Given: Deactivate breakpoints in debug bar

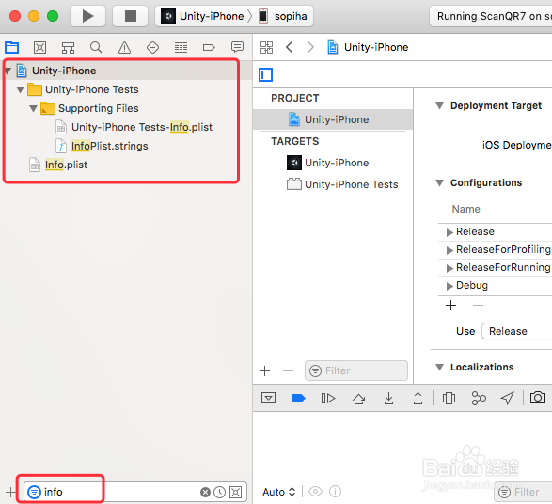Looking at the screenshot, I should pyautogui.click(x=298, y=398).
